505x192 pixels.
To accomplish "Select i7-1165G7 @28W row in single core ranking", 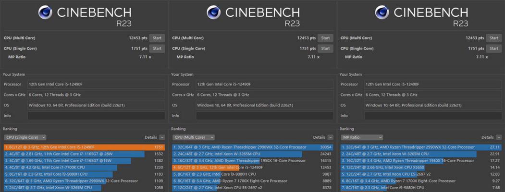I will click(x=85, y=154).
